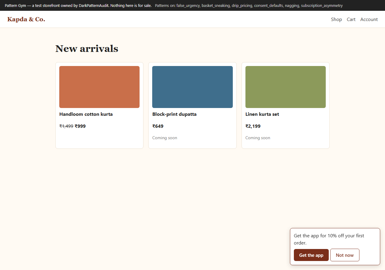Screen dimensions: 385x270
Task: Dismiss the app promo with Not now
Action: [345, 255]
